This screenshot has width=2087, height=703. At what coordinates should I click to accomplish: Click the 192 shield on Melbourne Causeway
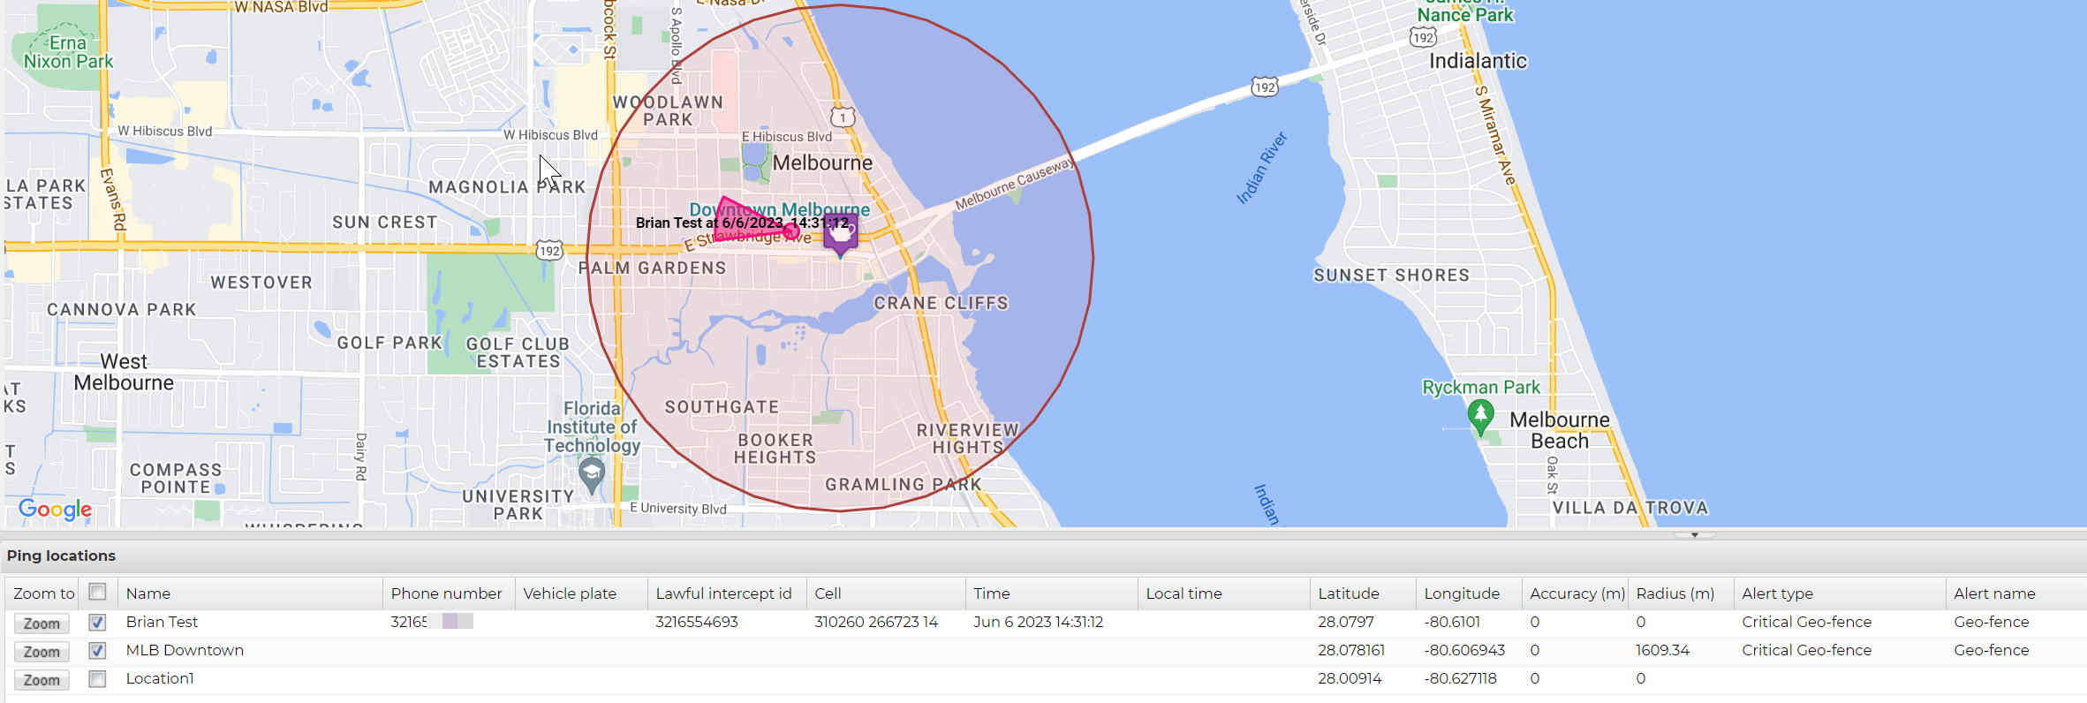[x=1264, y=87]
